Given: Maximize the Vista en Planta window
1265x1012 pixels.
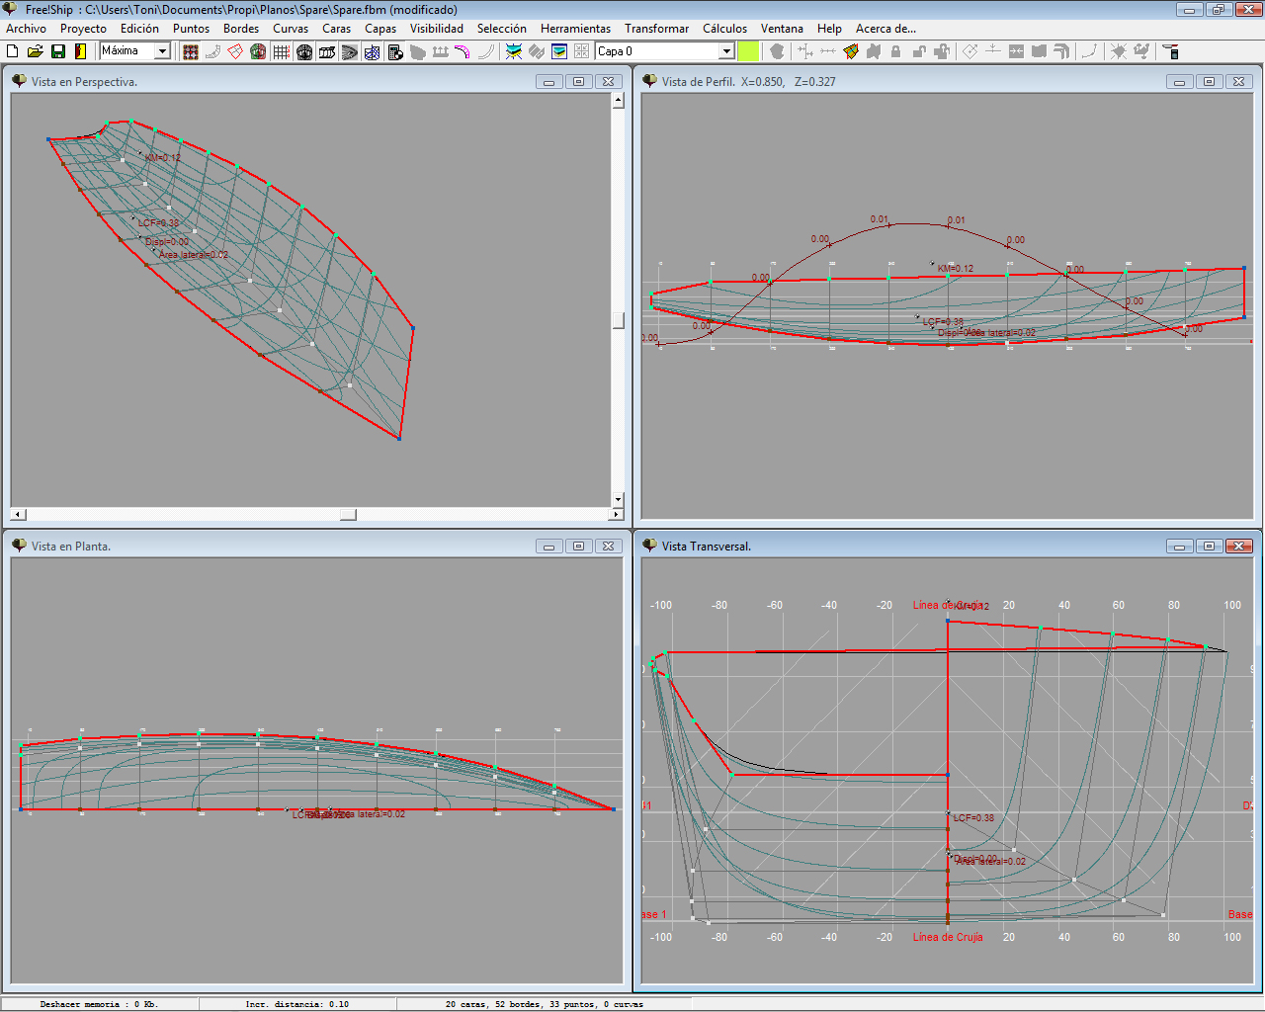Looking at the screenshot, I should click(578, 547).
